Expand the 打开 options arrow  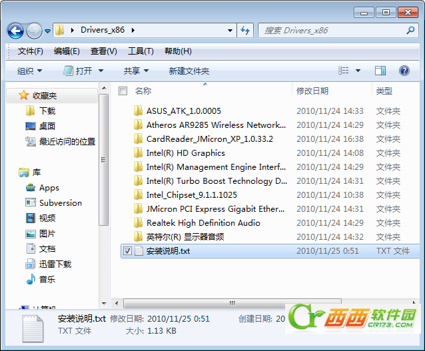101,71
